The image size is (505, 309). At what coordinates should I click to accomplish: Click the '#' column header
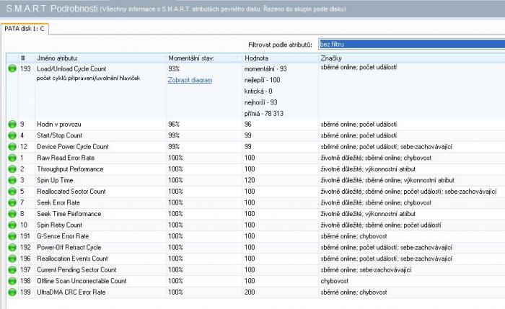click(x=23, y=58)
